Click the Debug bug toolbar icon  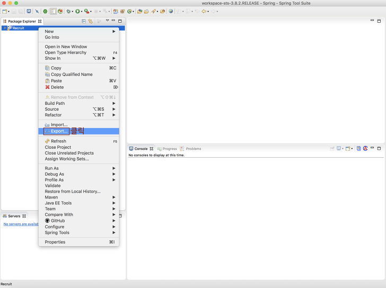pyautogui.click(x=69, y=11)
